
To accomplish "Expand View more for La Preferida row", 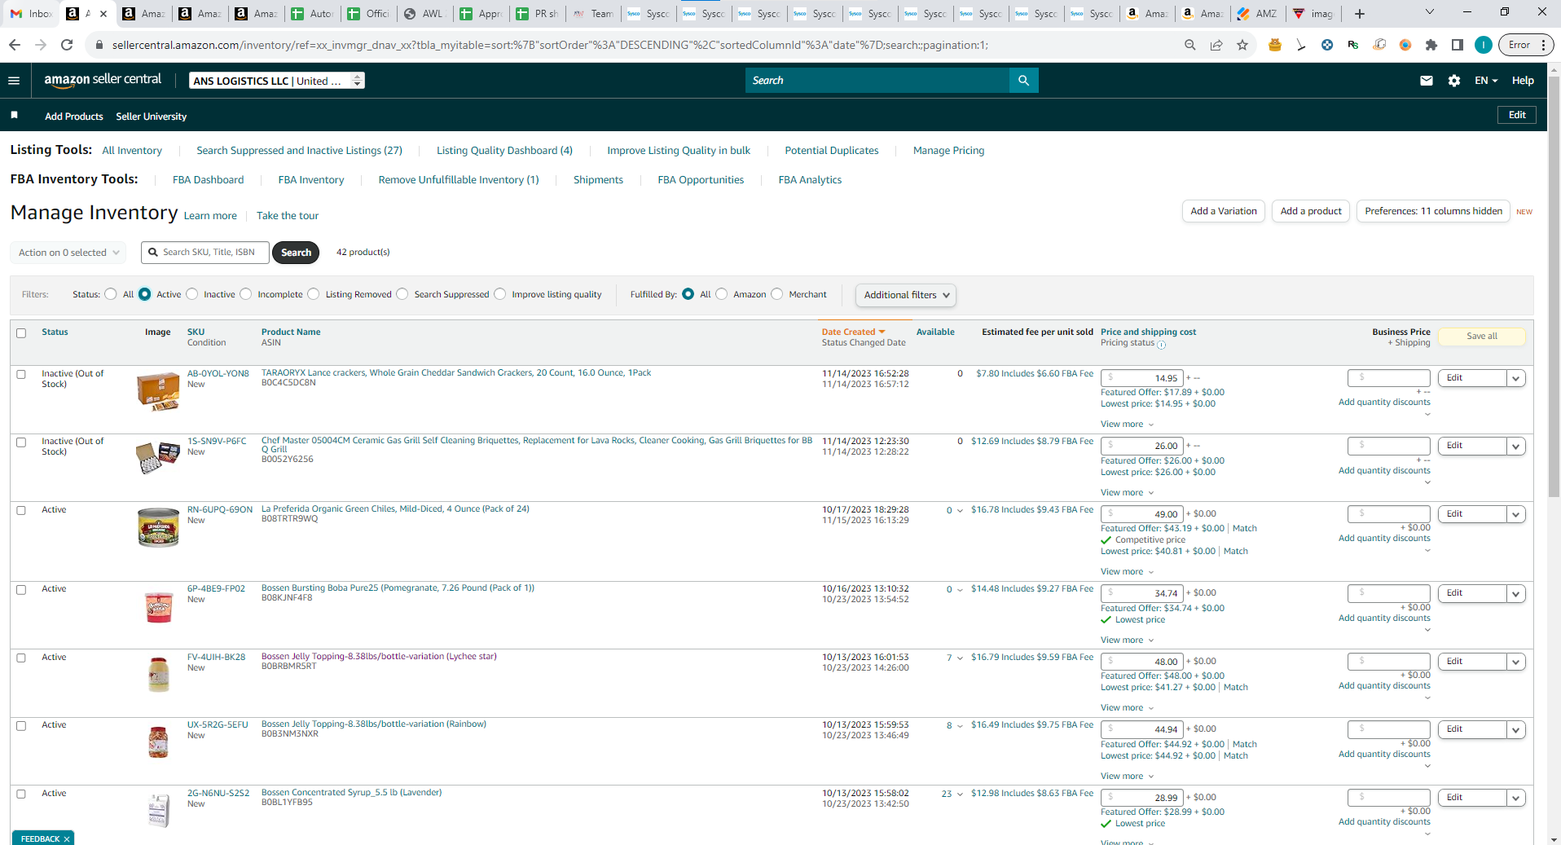I will coord(1127,572).
